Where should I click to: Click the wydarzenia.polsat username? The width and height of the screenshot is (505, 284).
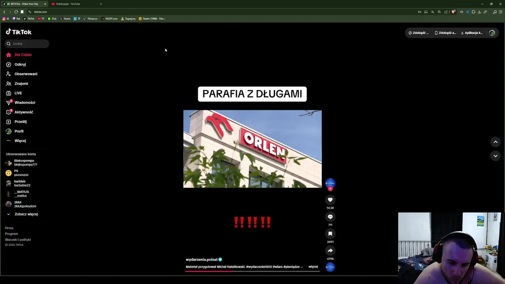point(202,260)
